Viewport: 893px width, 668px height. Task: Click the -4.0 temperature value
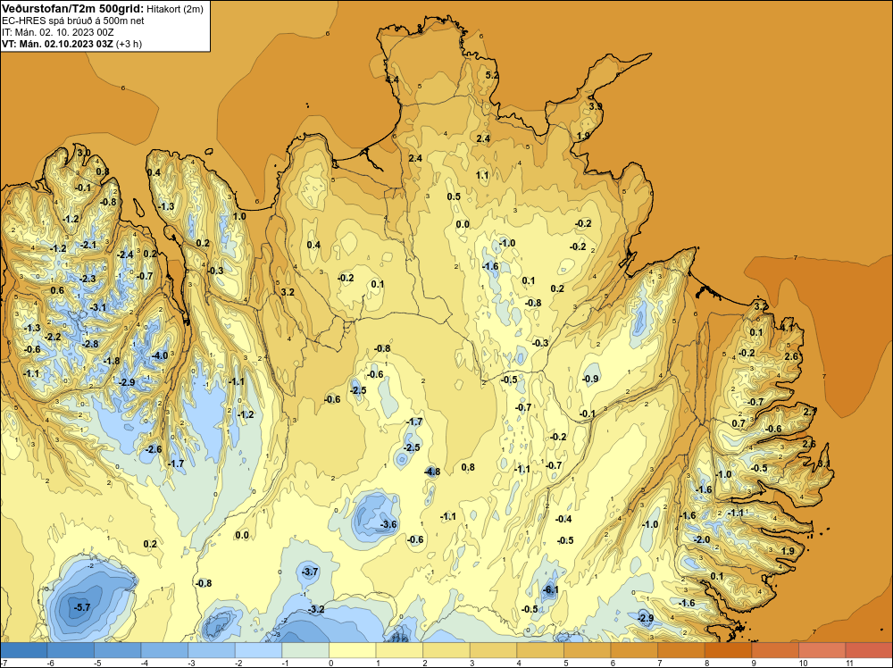pyautogui.click(x=160, y=355)
